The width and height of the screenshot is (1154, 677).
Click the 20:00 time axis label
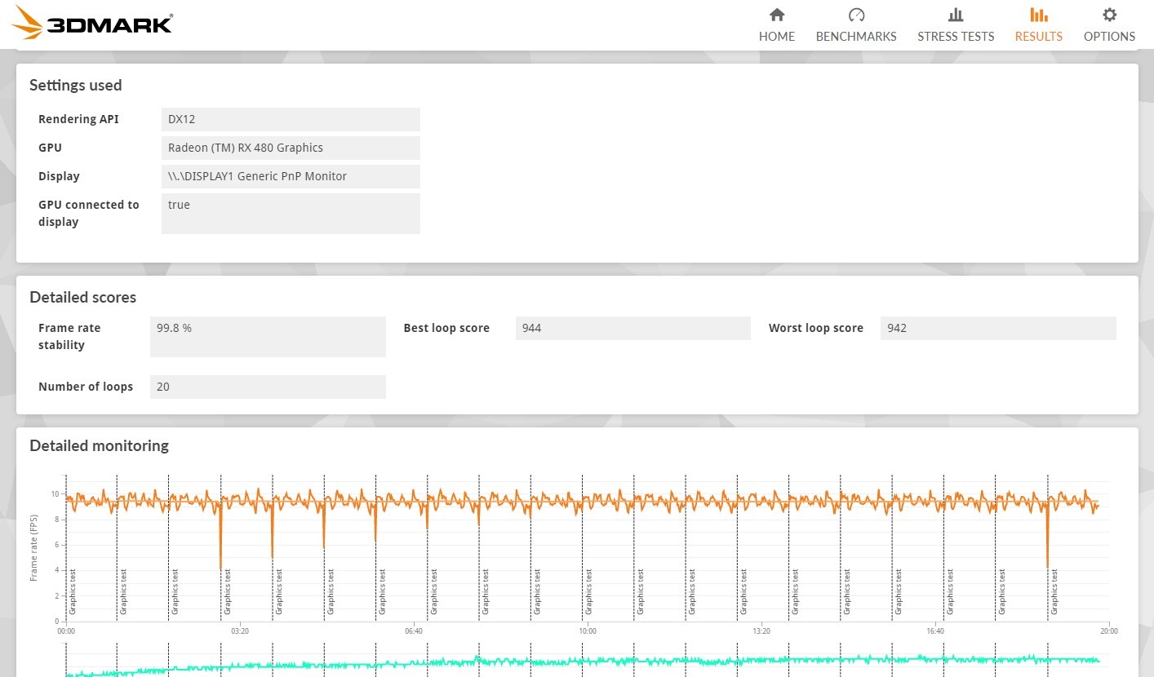click(x=1109, y=631)
